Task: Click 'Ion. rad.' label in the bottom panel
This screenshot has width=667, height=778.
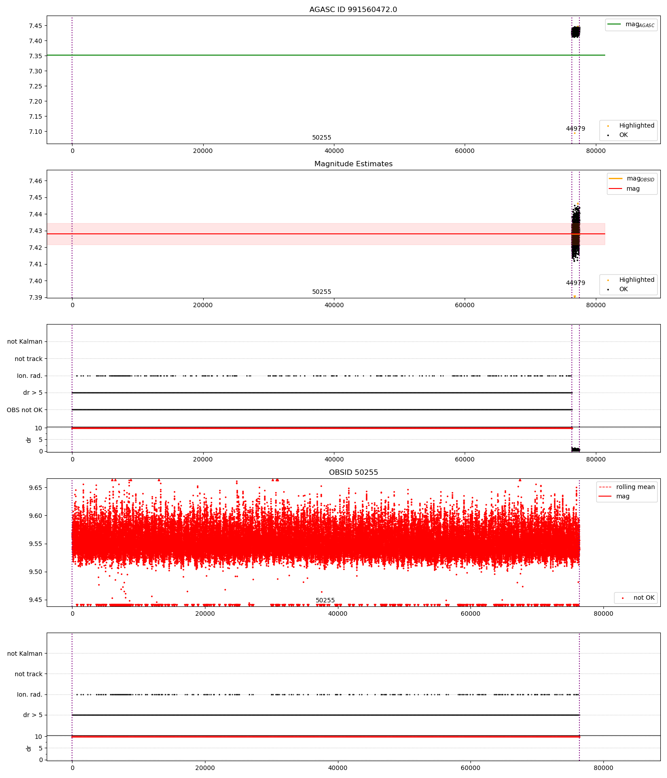Action: pyautogui.click(x=30, y=694)
